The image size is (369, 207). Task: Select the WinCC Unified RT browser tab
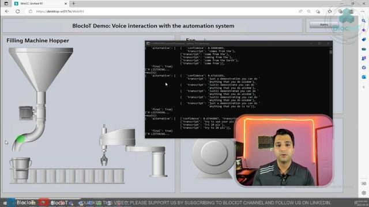tap(40, 3)
